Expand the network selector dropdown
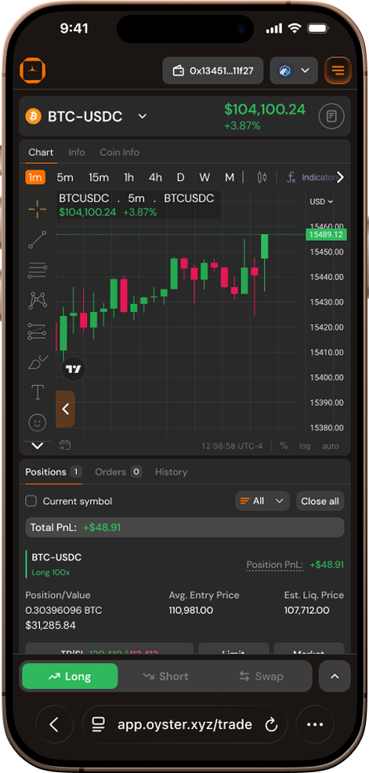 coord(294,71)
